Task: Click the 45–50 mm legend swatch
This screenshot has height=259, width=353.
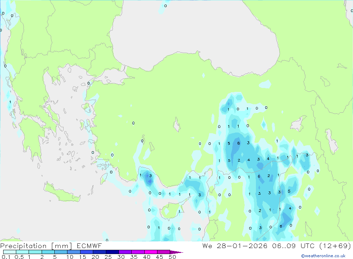Action: [164, 252]
